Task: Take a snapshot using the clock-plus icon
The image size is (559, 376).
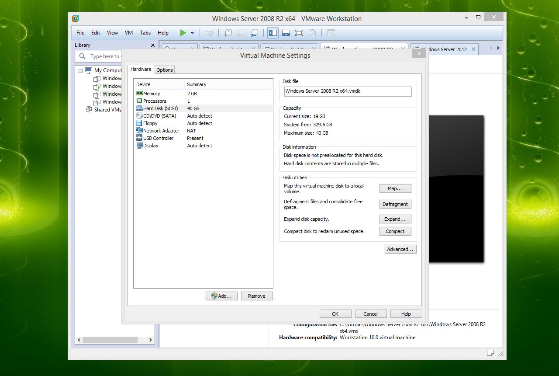Action: pyautogui.click(x=228, y=33)
